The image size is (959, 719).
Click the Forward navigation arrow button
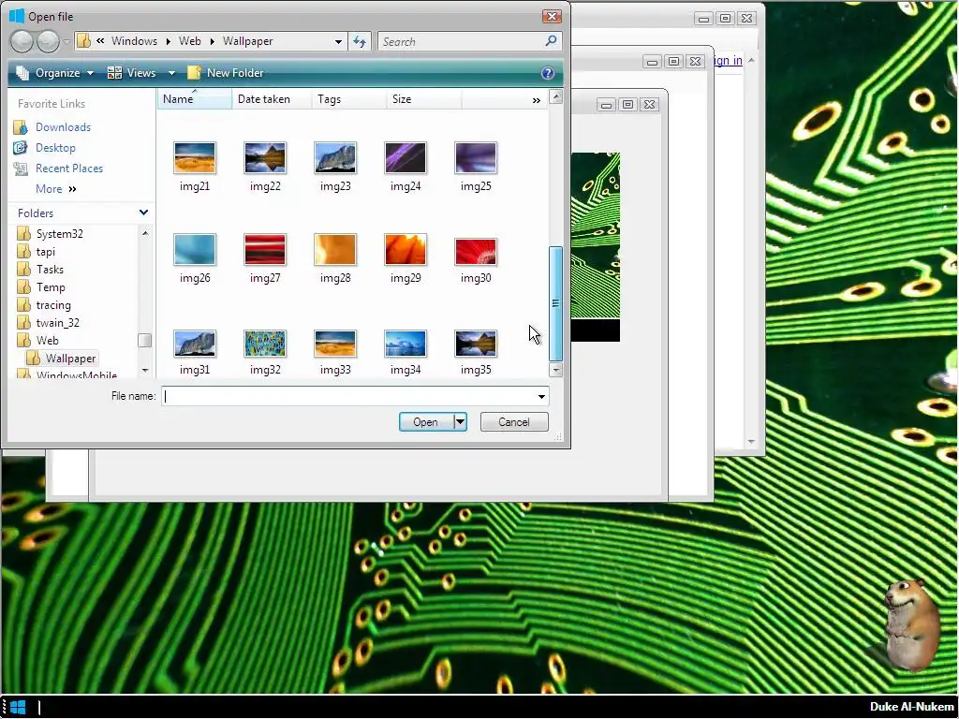tap(48, 41)
